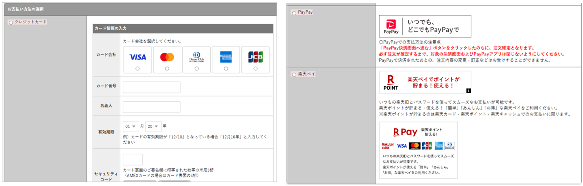
Task: Click the PayPay logo banner
Action: 425,27
